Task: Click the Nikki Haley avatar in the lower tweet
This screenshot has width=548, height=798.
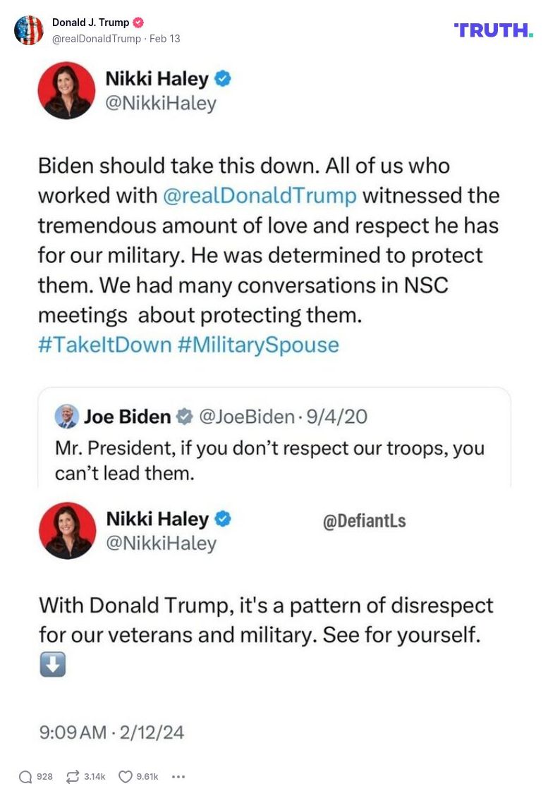Action: click(x=67, y=530)
